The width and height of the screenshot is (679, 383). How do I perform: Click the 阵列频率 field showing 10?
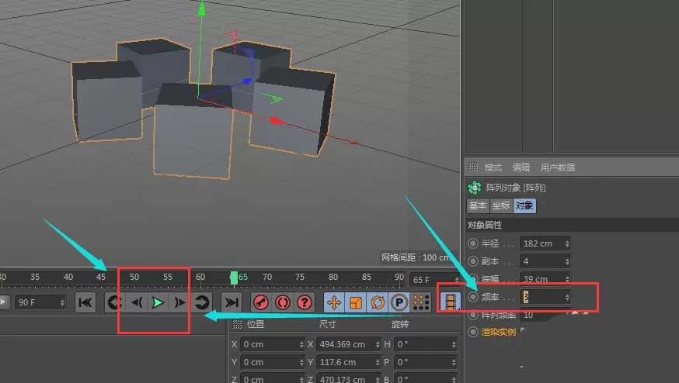click(x=545, y=315)
